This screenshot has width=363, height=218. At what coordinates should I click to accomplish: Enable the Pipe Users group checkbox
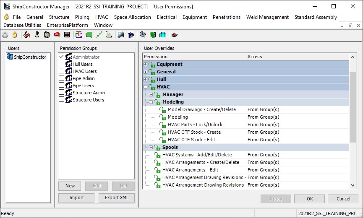click(x=61, y=85)
